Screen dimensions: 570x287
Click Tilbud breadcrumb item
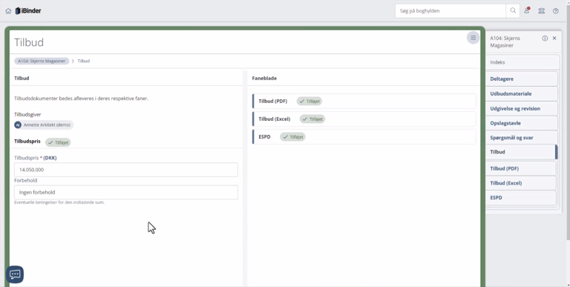coord(84,61)
